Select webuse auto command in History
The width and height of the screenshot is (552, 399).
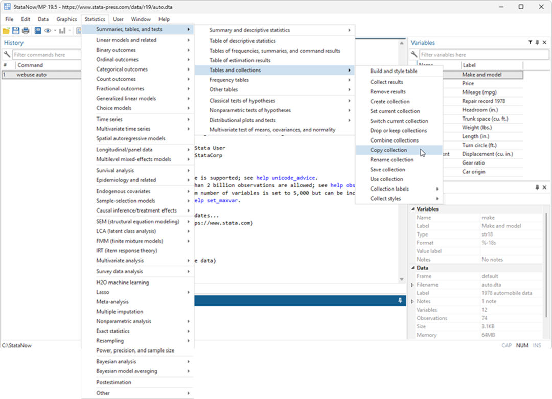(x=41, y=75)
